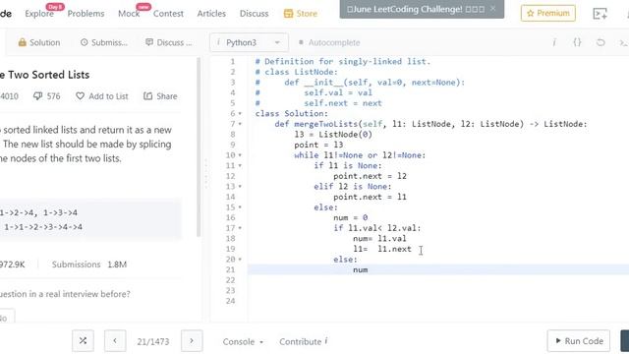Click the editor info icon

tap(554, 42)
